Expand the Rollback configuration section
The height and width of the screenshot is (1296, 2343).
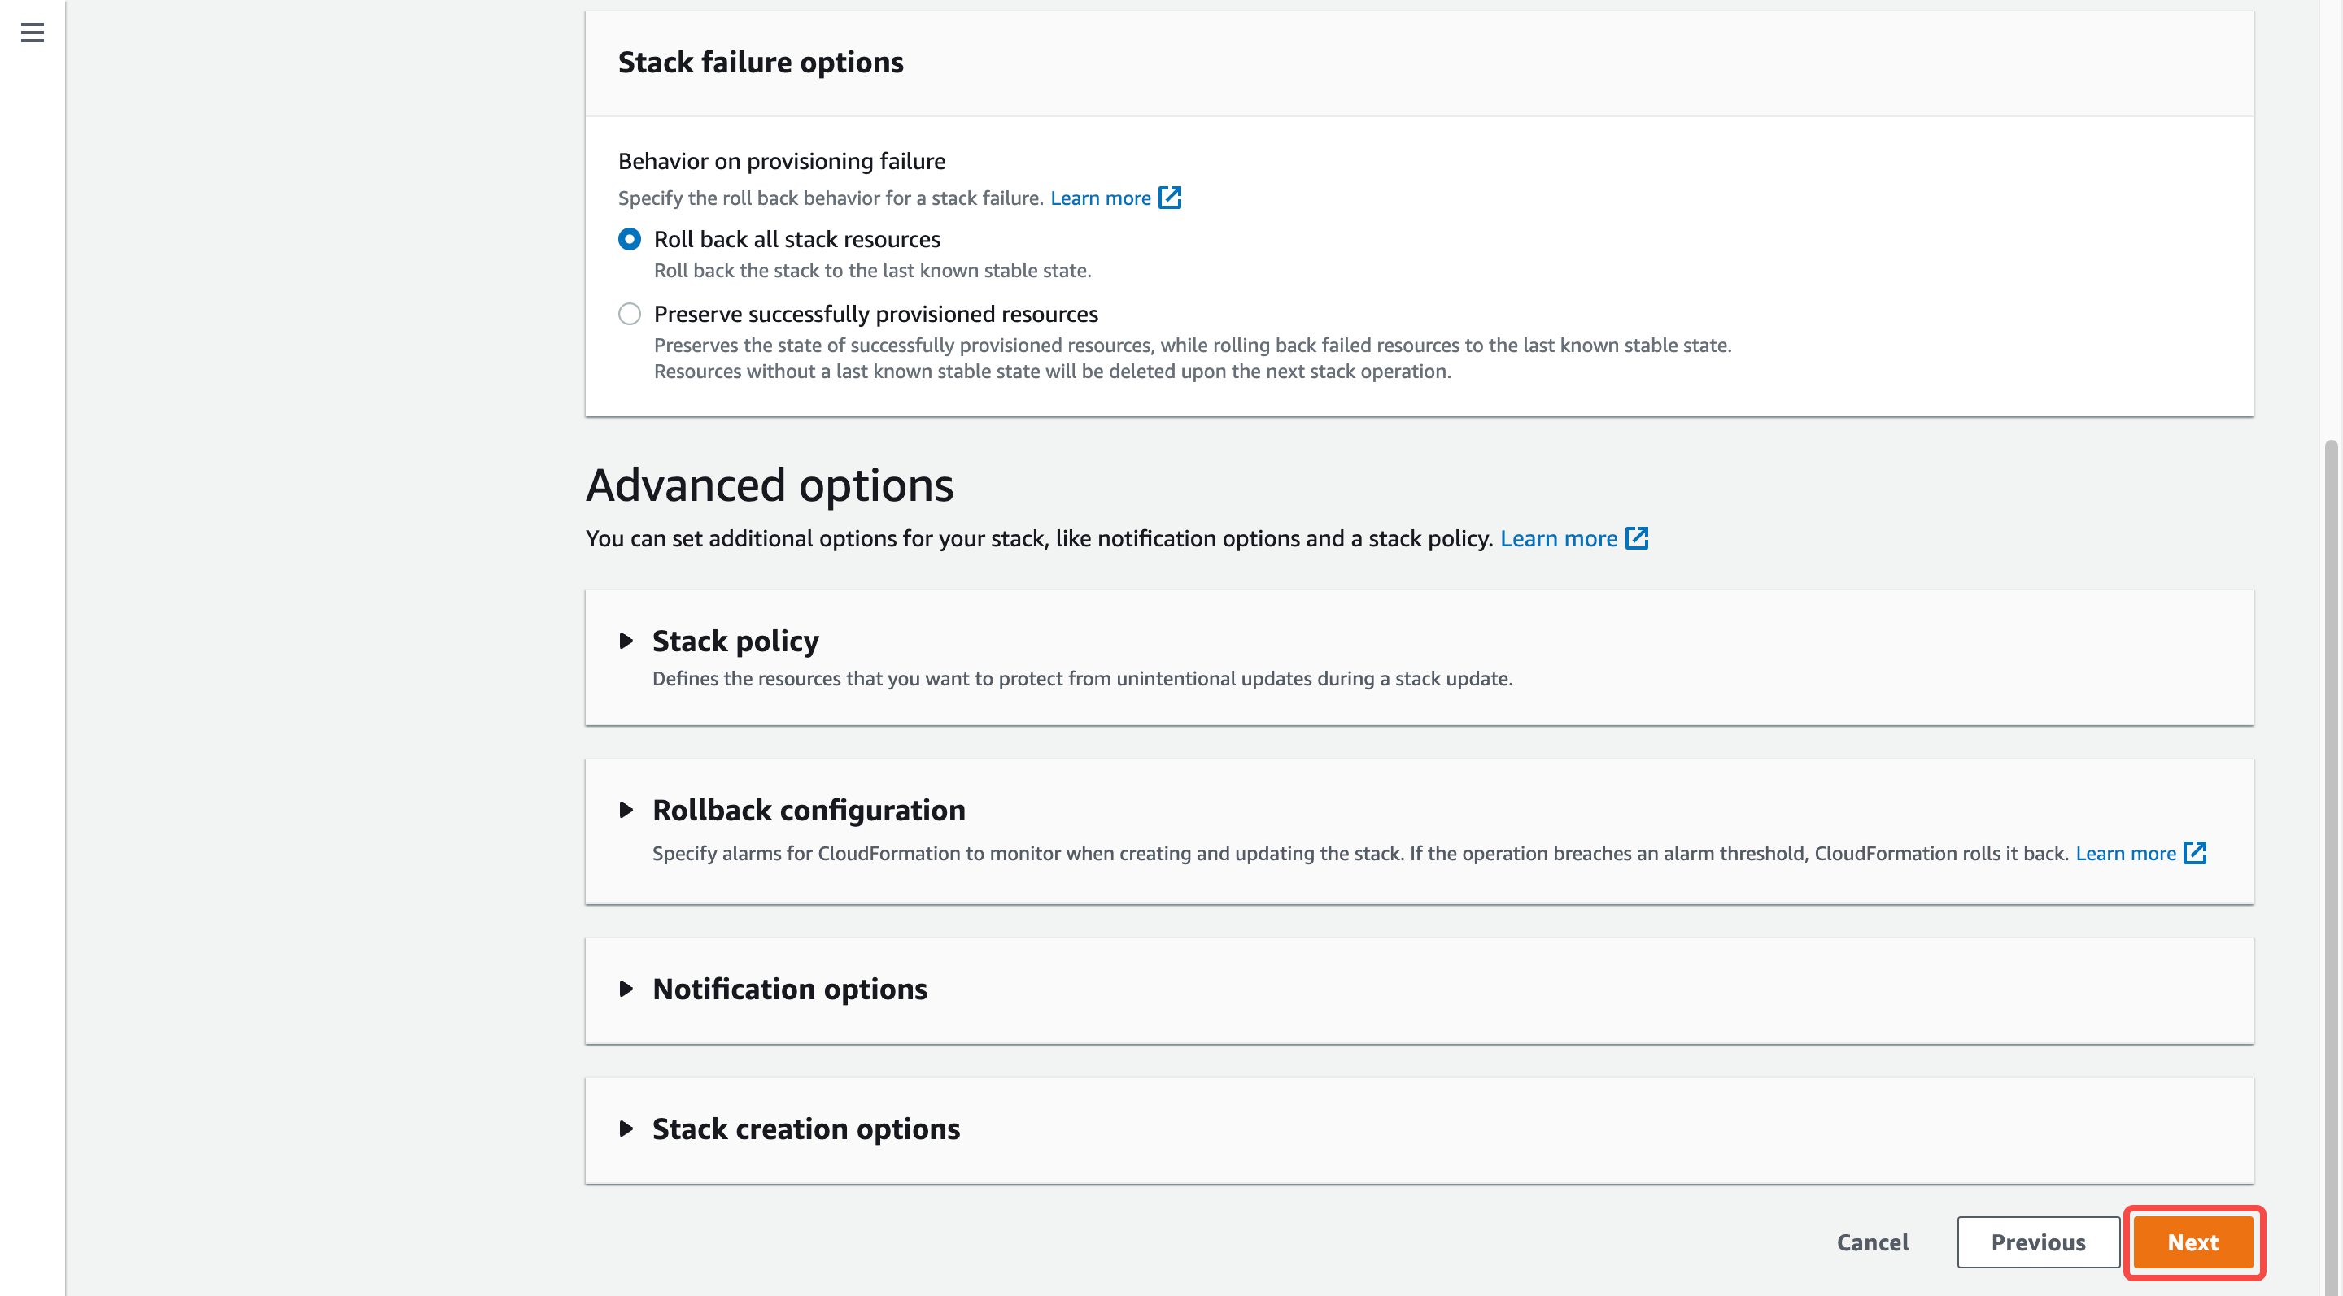tap(626, 810)
